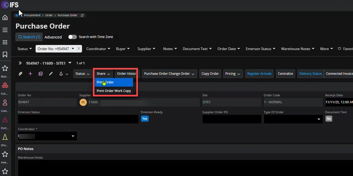Open the Supplier filter dropdown

click(x=146, y=49)
